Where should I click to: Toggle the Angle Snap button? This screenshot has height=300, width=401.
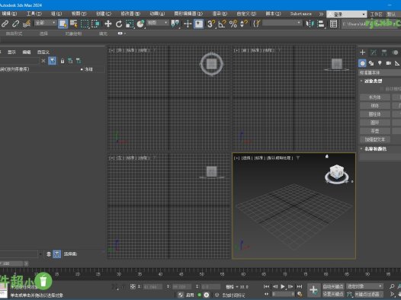222,24
